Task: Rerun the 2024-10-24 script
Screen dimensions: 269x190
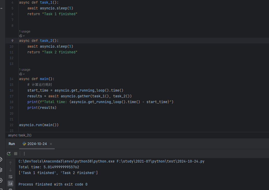Action: 9,154
